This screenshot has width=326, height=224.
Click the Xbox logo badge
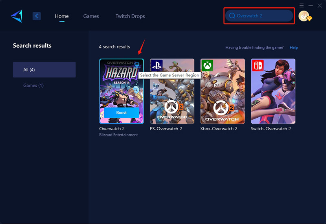207,66
